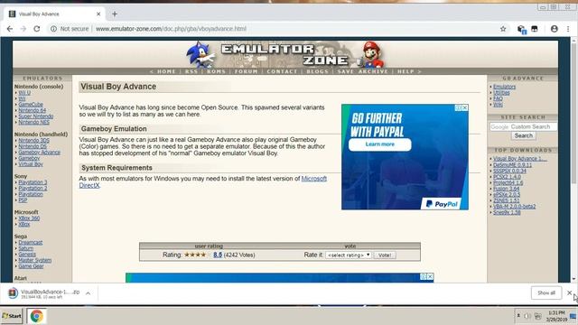View site information for Not secure
Image resolution: width=578 pixels, height=325 pixels.
coord(70,29)
